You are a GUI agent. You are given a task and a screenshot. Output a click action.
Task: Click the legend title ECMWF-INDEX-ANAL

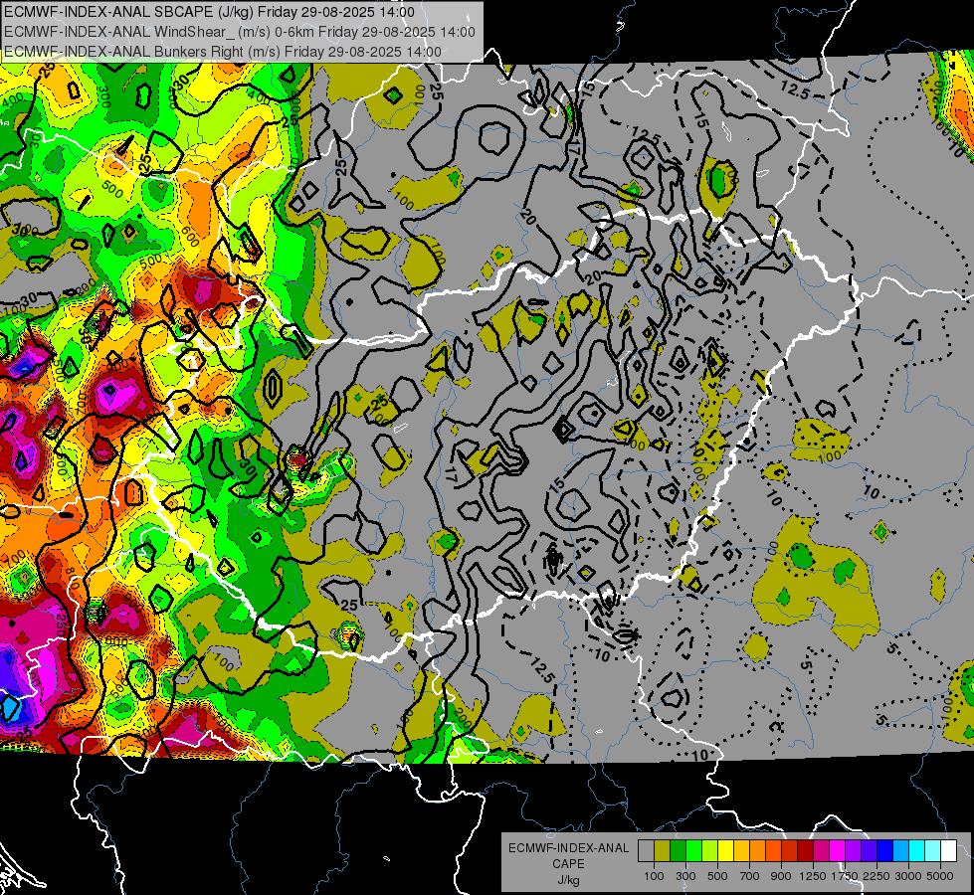coord(568,848)
